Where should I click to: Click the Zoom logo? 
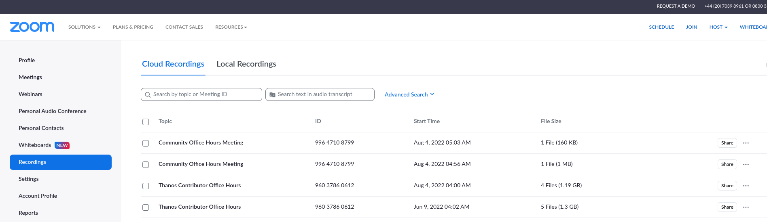[x=32, y=27]
